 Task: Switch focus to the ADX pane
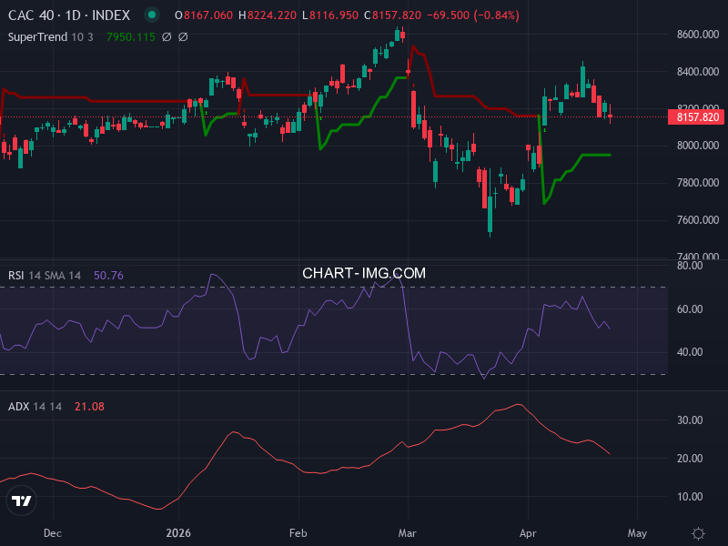click(364, 455)
